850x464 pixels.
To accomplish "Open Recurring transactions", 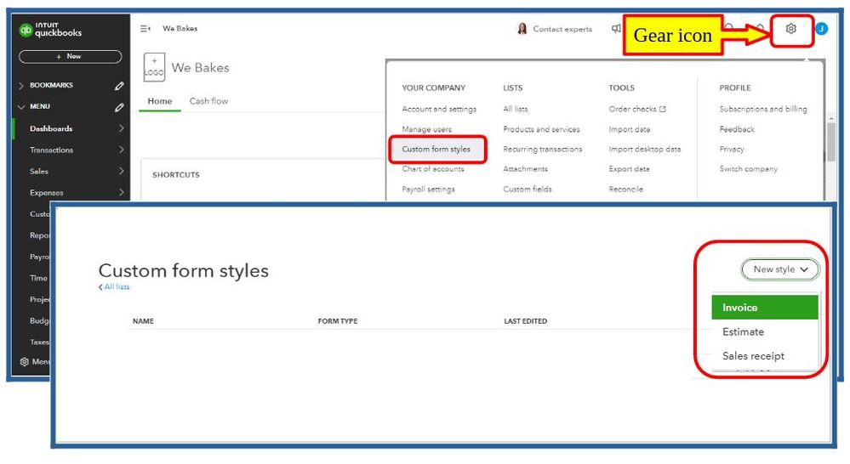I will (543, 150).
